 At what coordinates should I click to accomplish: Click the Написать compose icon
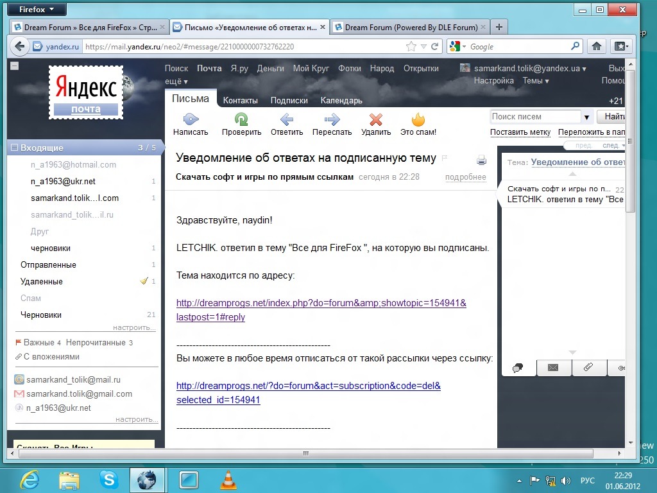tap(191, 119)
